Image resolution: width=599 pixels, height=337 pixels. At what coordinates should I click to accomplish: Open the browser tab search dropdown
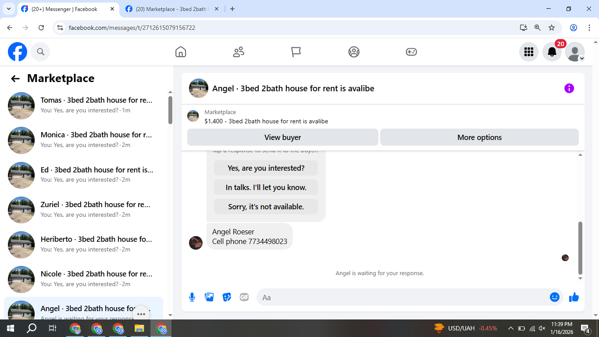click(8, 9)
